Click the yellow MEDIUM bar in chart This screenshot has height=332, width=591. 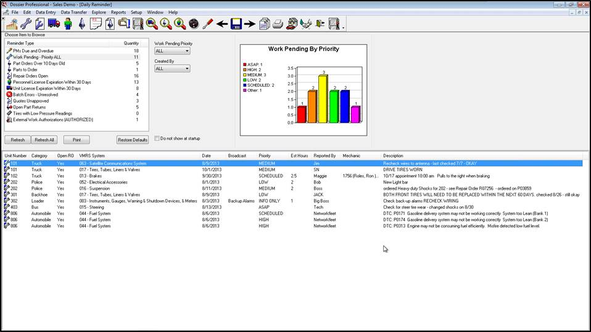(323, 99)
